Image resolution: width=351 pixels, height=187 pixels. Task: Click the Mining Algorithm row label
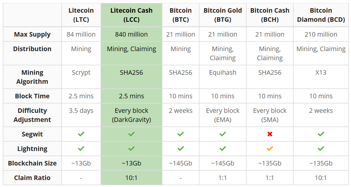pos(32,77)
